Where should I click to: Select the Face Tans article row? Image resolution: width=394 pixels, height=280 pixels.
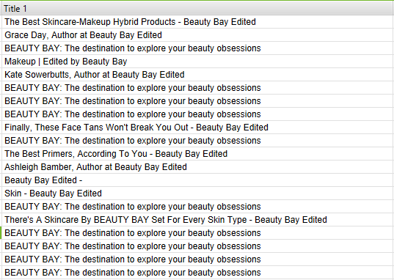(197, 128)
